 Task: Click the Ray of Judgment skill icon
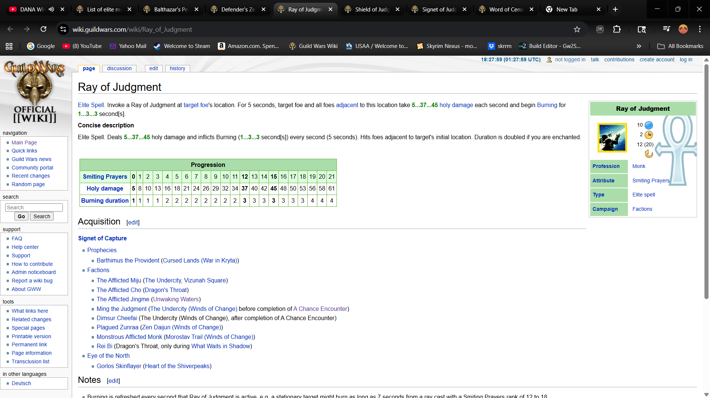(612, 138)
